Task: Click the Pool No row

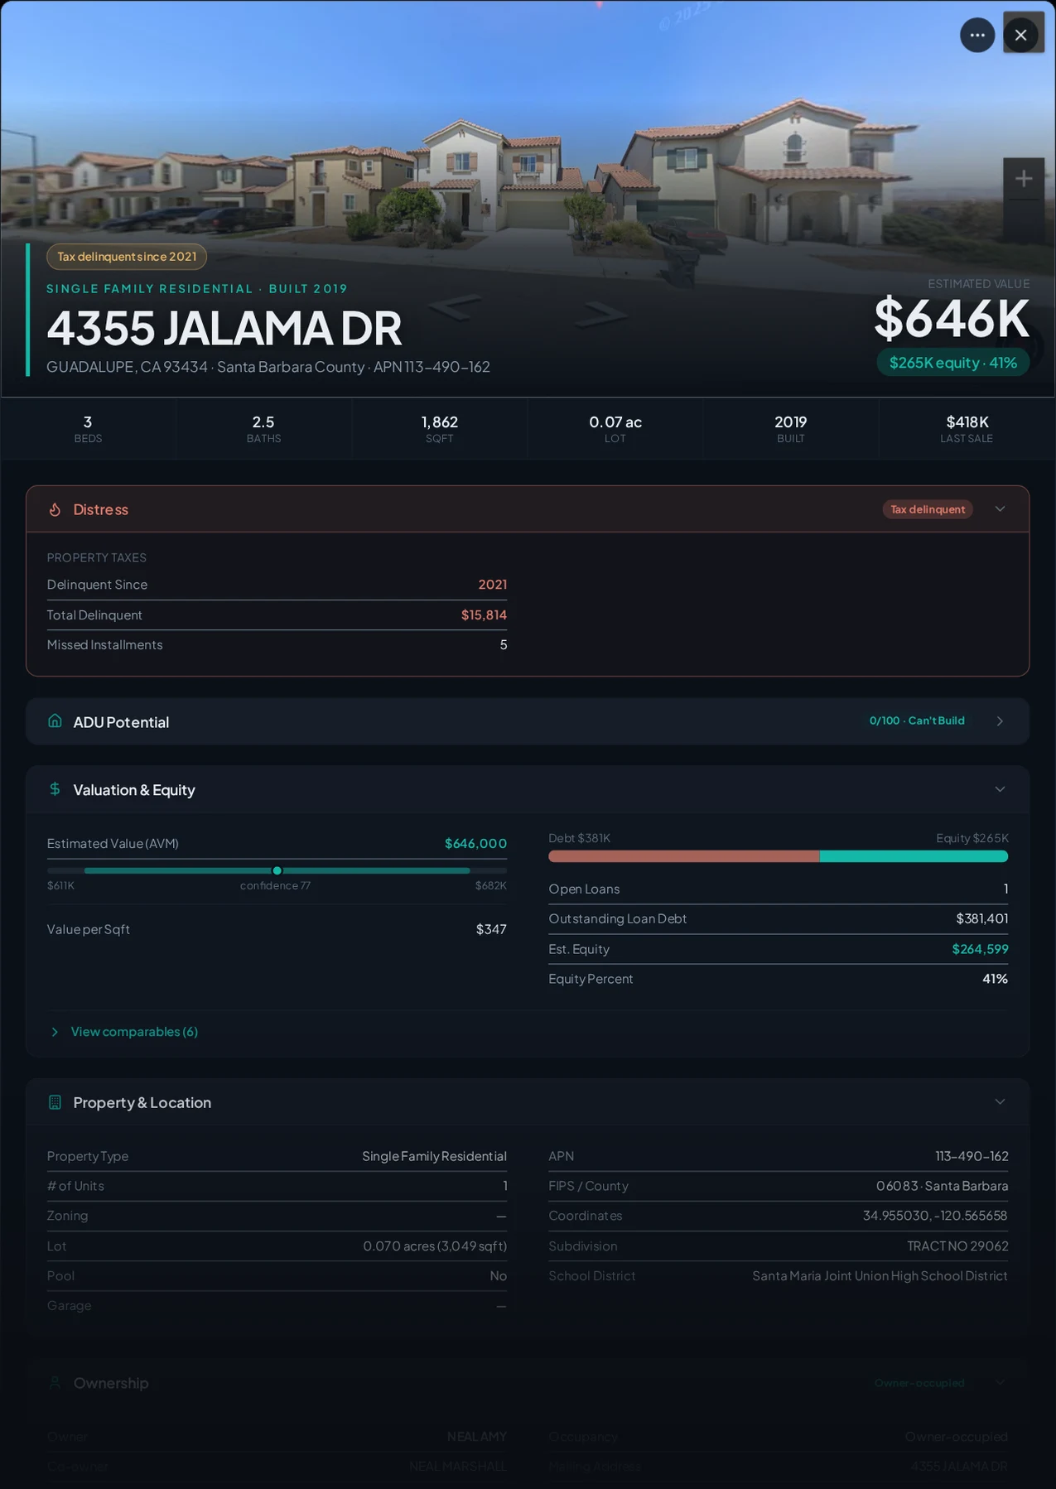Action: click(277, 1276)
